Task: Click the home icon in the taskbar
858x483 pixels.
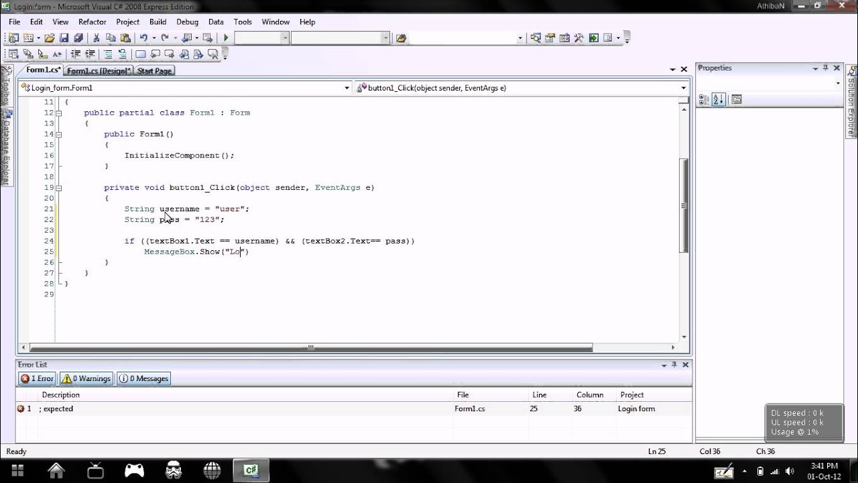Action: pos(56,470)
